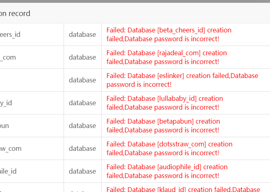Click the name cell ending in 'aw_com'
This screenshot has height=192, width=270.
pyautogui.click(x=11, y=148)
